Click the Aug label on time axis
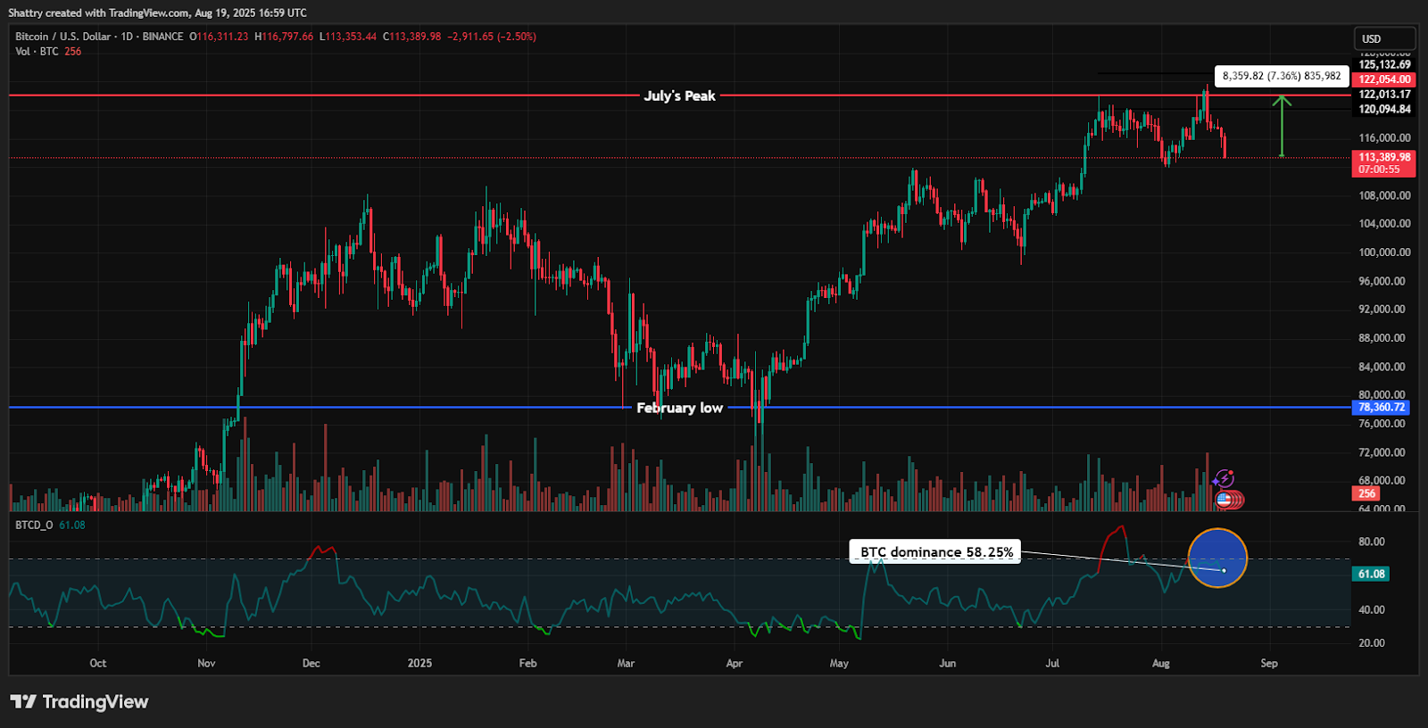 [1160, 663]
